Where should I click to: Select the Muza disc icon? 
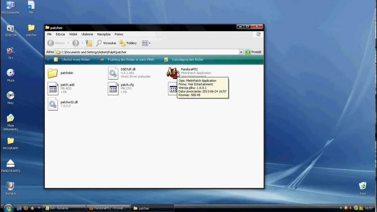pyautogui.click(x=11, y=75)
